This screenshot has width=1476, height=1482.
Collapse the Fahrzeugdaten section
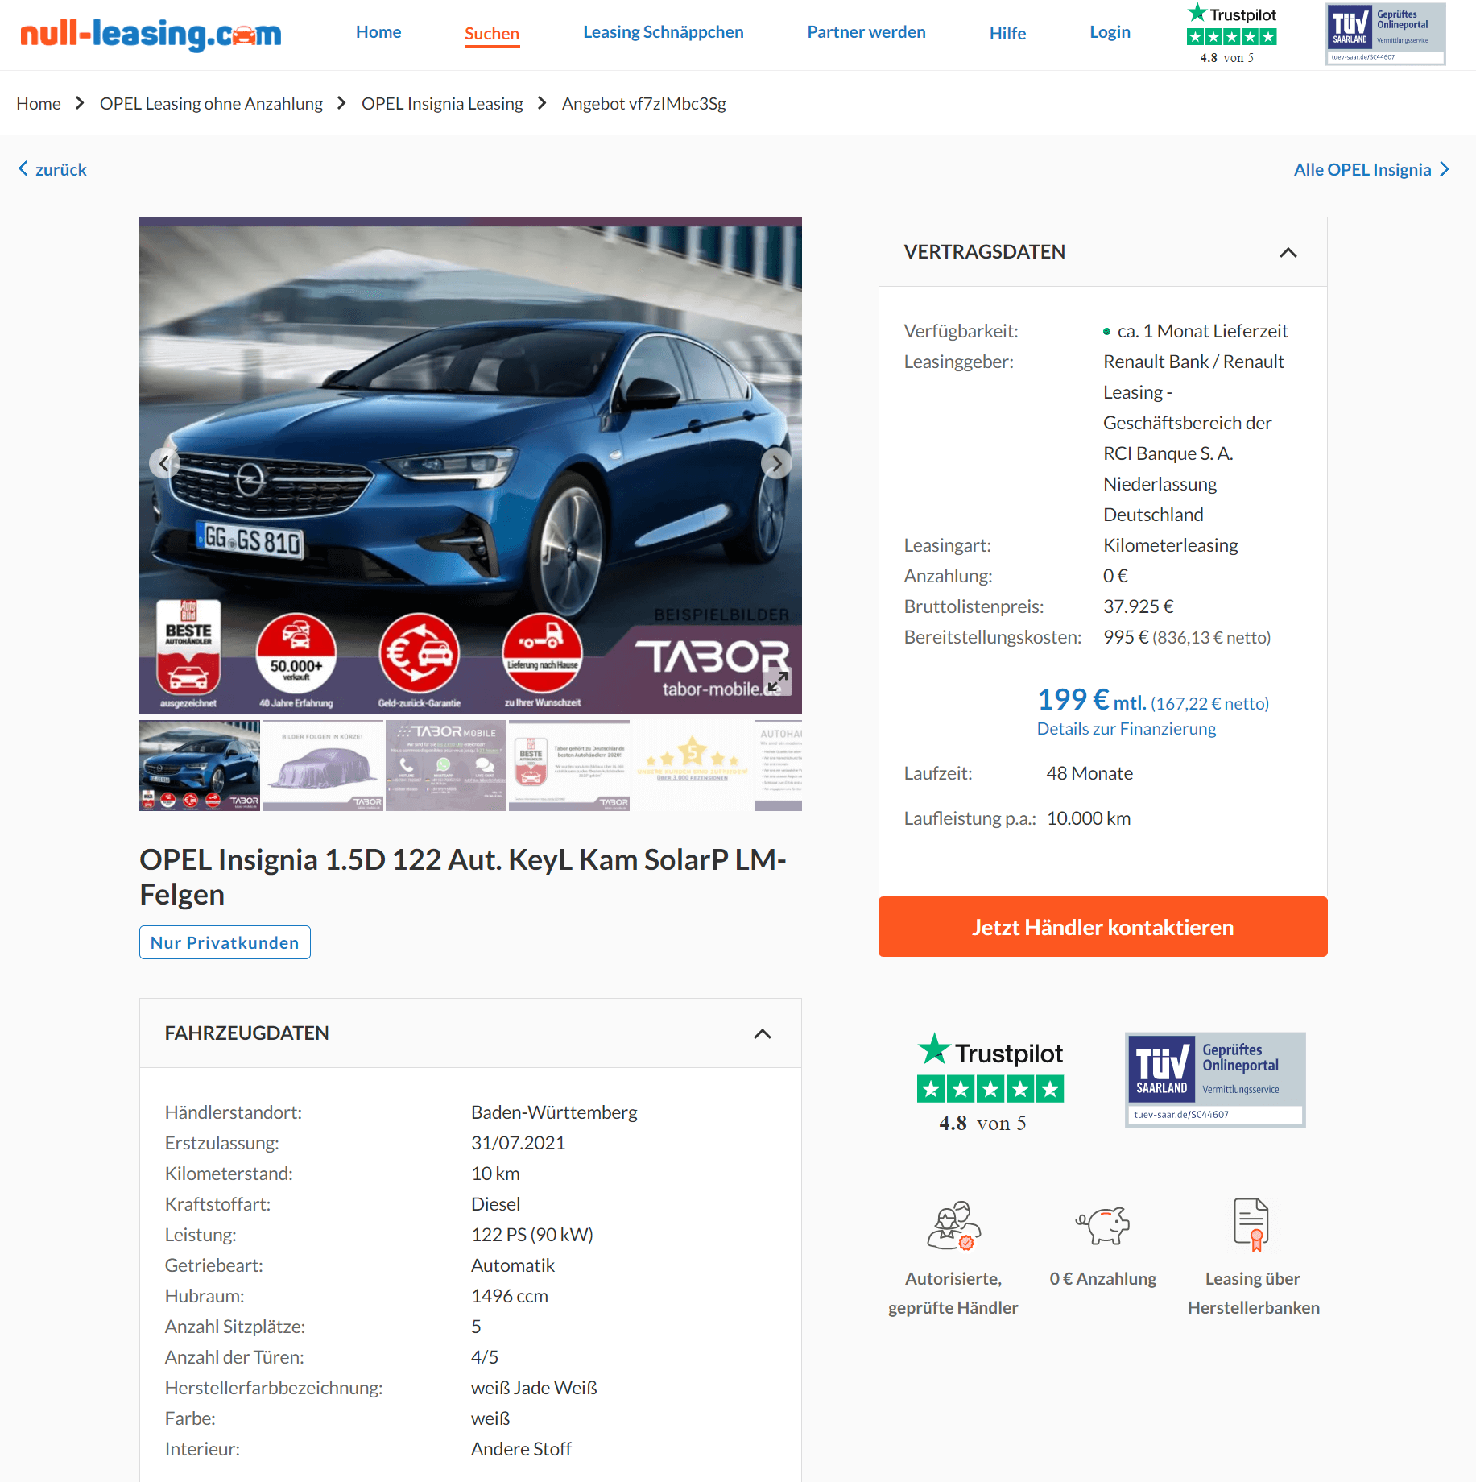point(762,1033)
